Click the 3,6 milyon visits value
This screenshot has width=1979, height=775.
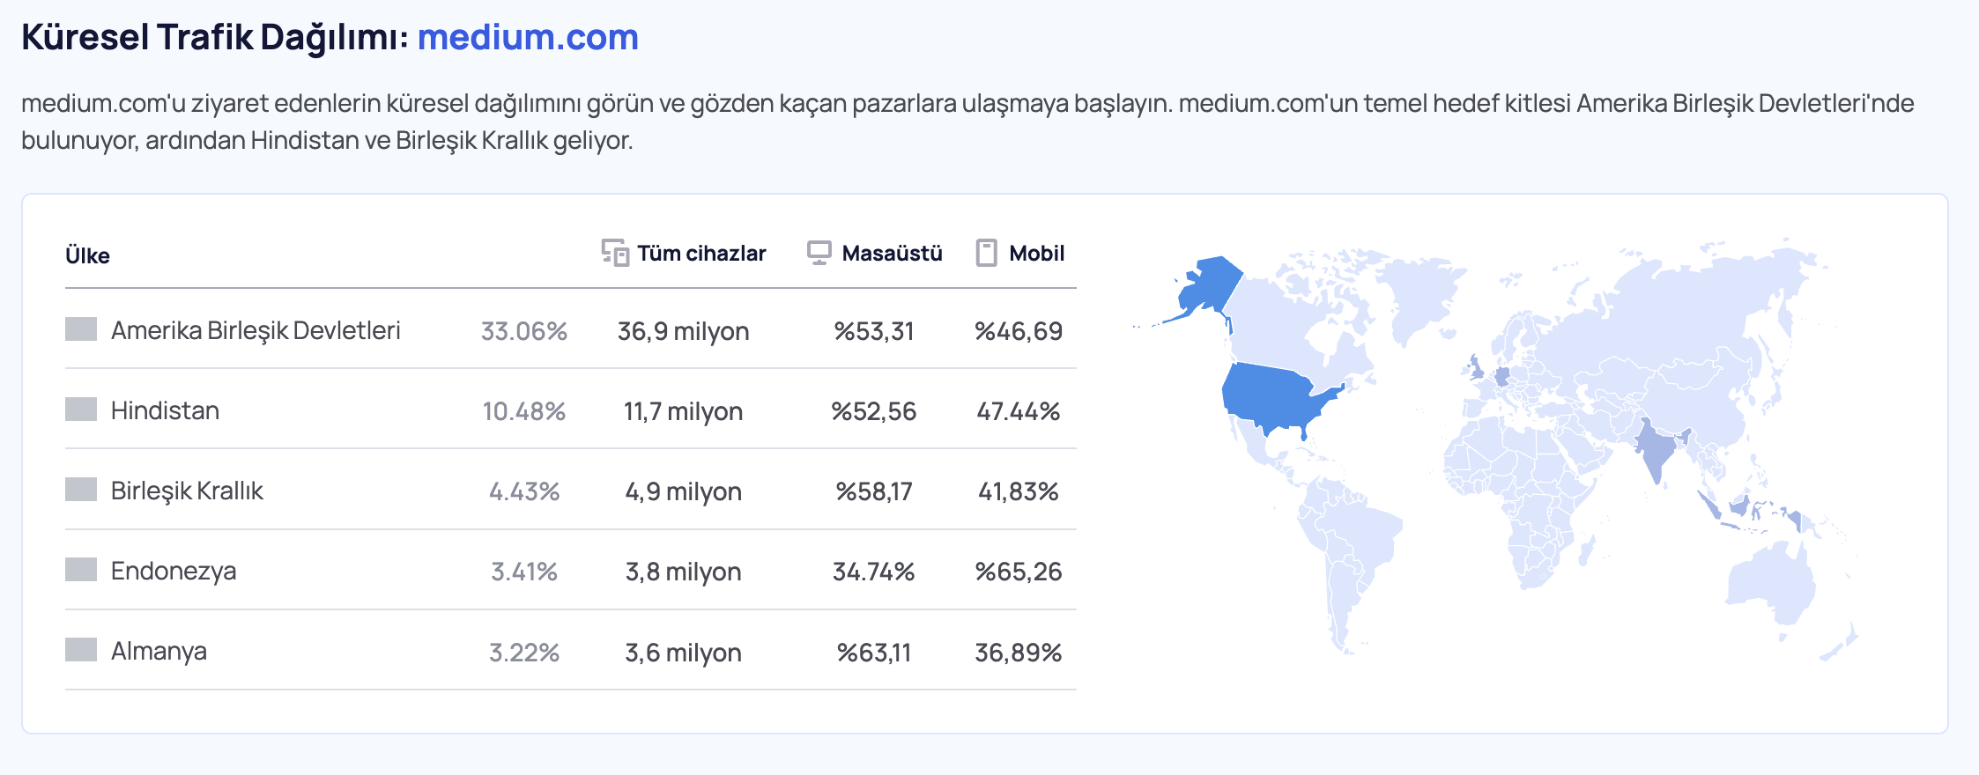pyautogui.click(x=684, y=653)
